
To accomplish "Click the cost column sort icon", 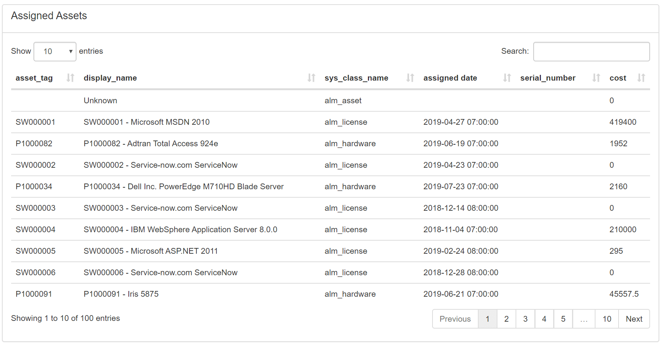I will 641,78.
